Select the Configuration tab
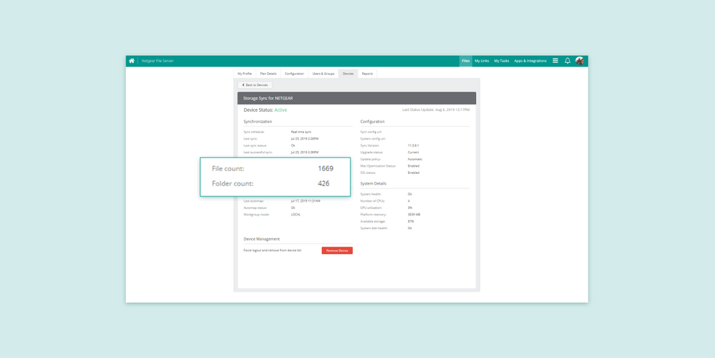715x358 pixels. 294,73
